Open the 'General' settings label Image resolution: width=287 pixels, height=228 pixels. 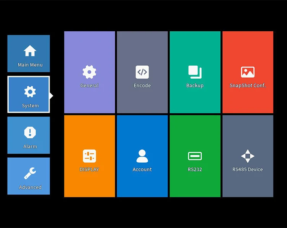click(x=89, y=86)
